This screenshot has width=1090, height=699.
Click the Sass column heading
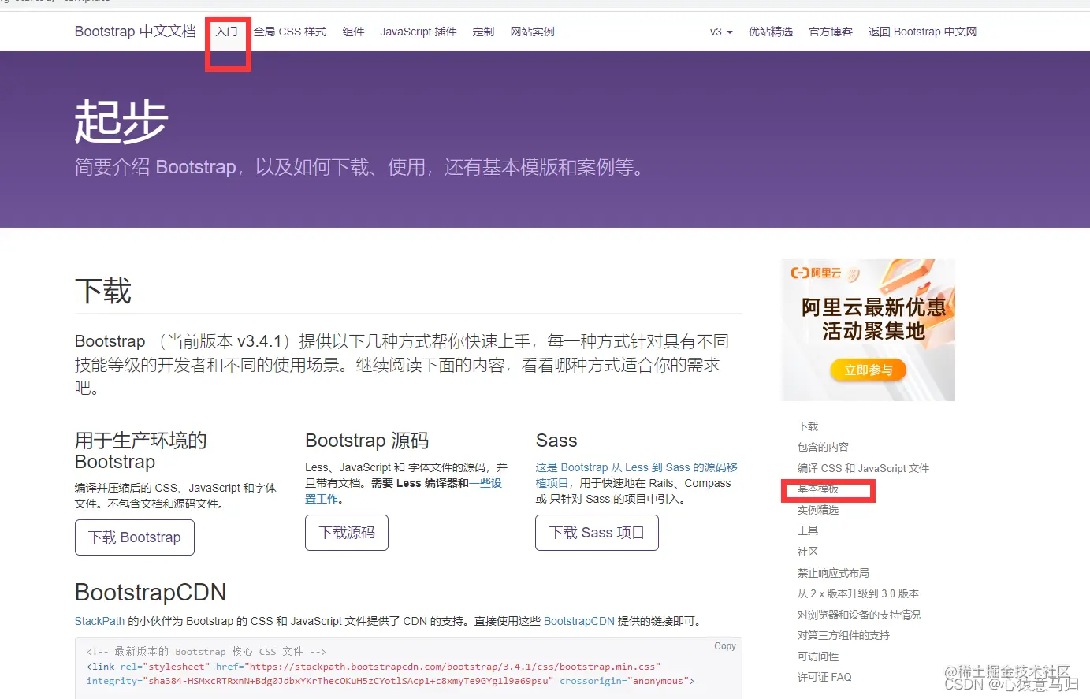pyautogui.click(x=556, y=441)
